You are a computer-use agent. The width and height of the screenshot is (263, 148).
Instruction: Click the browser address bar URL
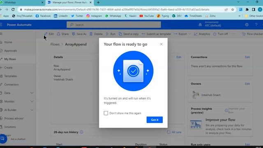(117, 9)
